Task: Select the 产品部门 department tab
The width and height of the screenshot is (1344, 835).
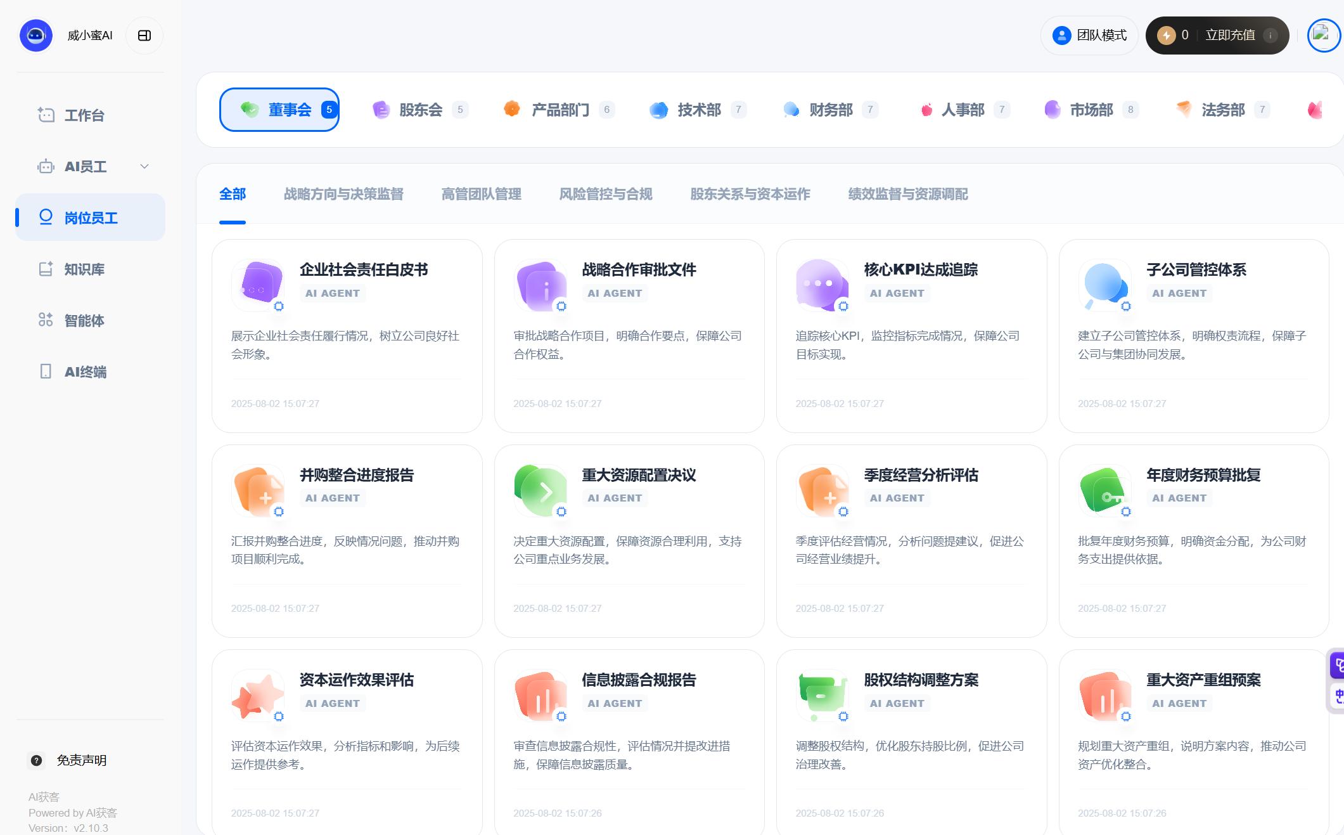Action: pyautogui.click(x=560, y=110)
